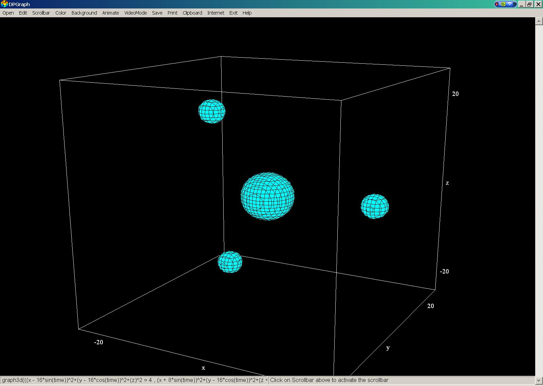Select the Edit menu item
Image resolution: width=543 pixels, height=386 pixels.
click(x=23, y=13)
